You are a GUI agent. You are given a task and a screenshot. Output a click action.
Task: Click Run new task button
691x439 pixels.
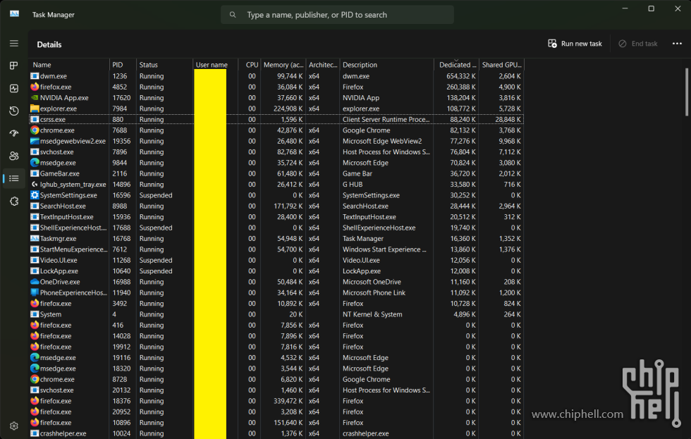click(575, 44)
